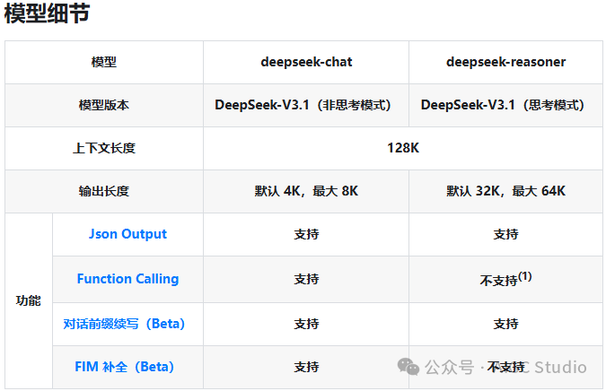Select the 128K context length cell
The height and width of the screenshot is (391, 606).
click(403, 148)
